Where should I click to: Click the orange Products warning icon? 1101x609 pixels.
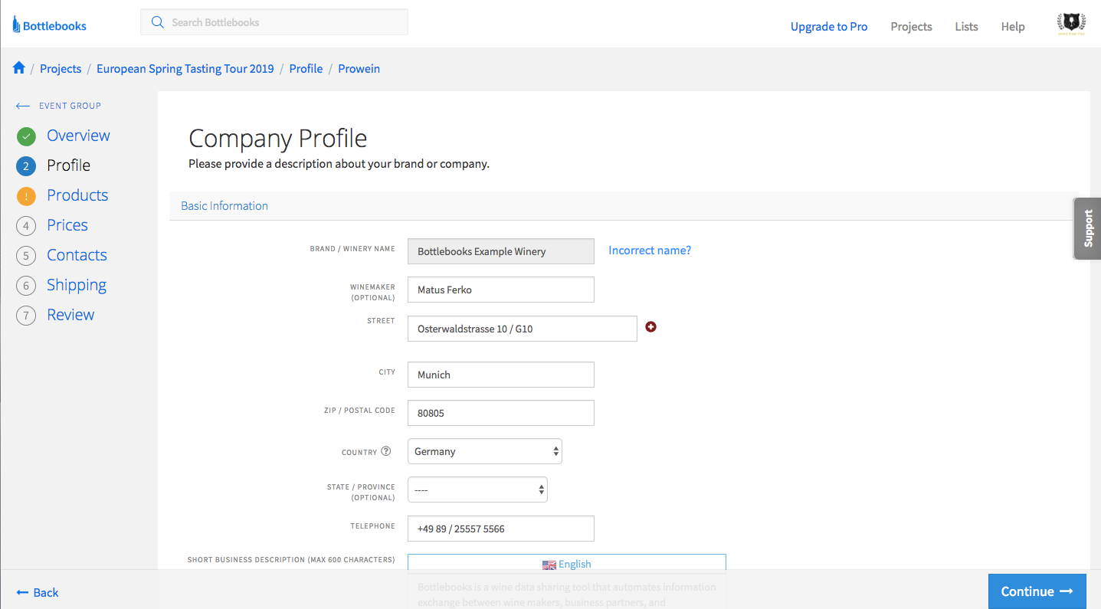(x=26, y=196)
